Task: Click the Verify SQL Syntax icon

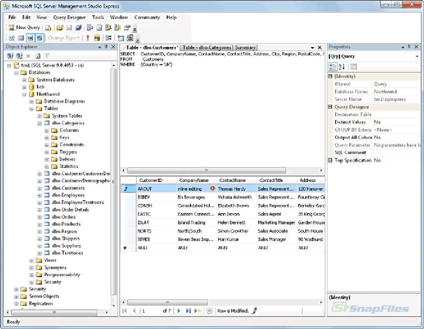Action: coord(97,38)
